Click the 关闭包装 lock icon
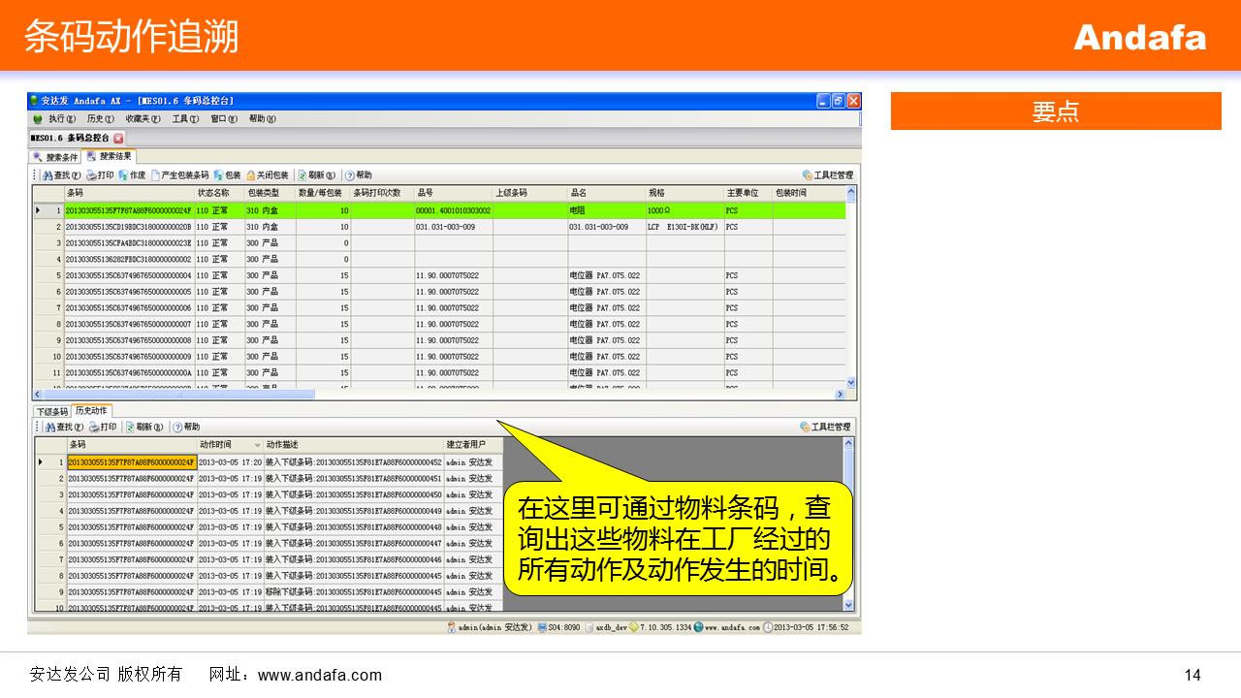The width and height of the screenshot is (1241, 698). (x=250, y=175)
